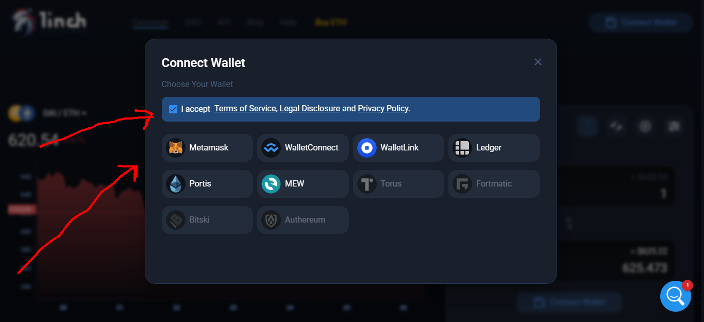Viewport: 704px width, 322px height.
Task: Click the Connect Wallet button below swap panel
Action: pos(569,302)
